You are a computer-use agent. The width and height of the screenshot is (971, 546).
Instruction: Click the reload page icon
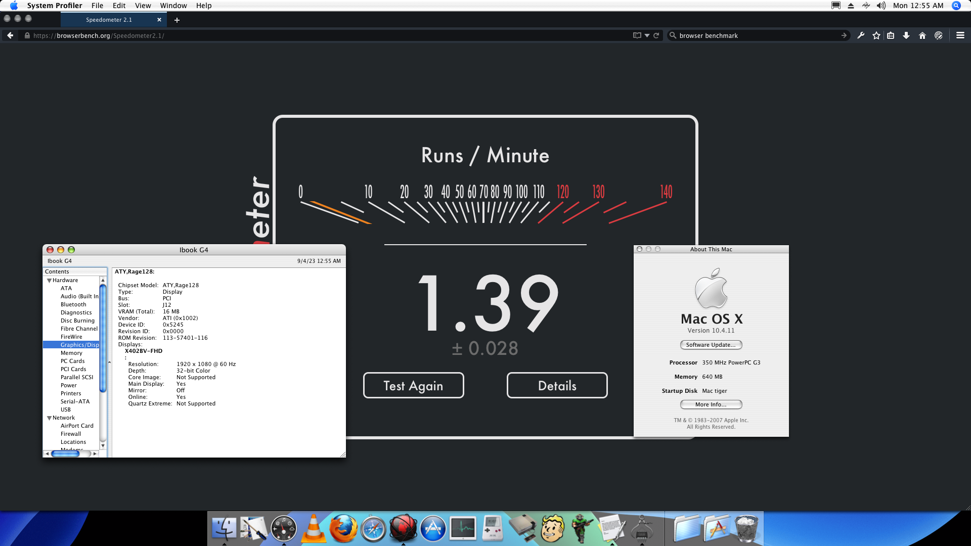coord(656,35)
